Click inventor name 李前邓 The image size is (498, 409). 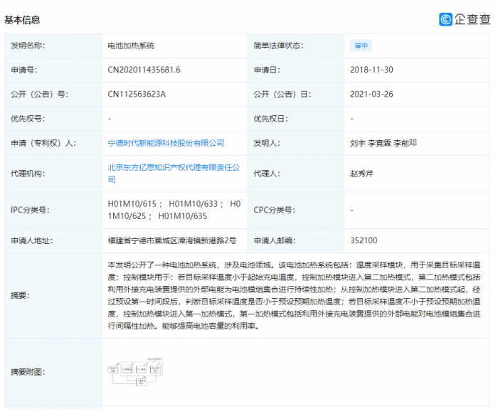pos(407,143)
